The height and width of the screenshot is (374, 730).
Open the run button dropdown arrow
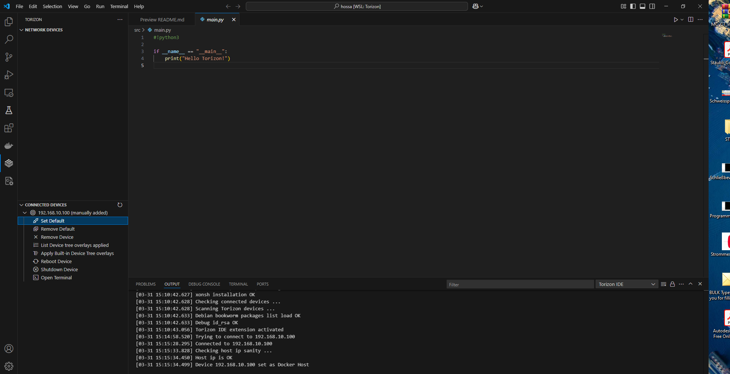[682, 20]
